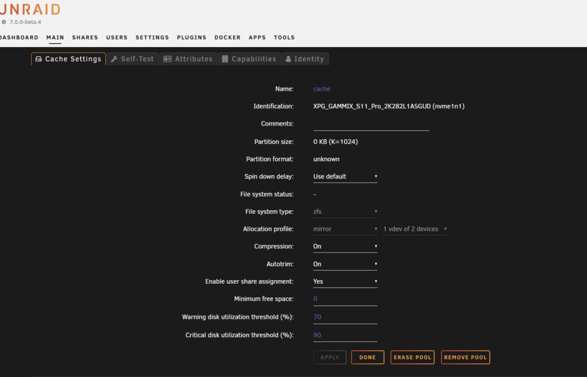This screenshot has height=377, width=587.
Task: Open the Compression dropdown
Action: pos(345,246)
